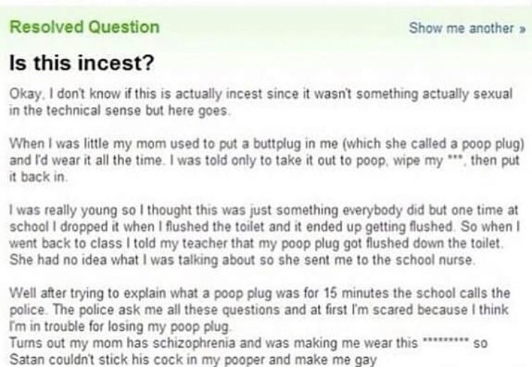Click the double chevron after "Show me another"

tap(523, 30)
